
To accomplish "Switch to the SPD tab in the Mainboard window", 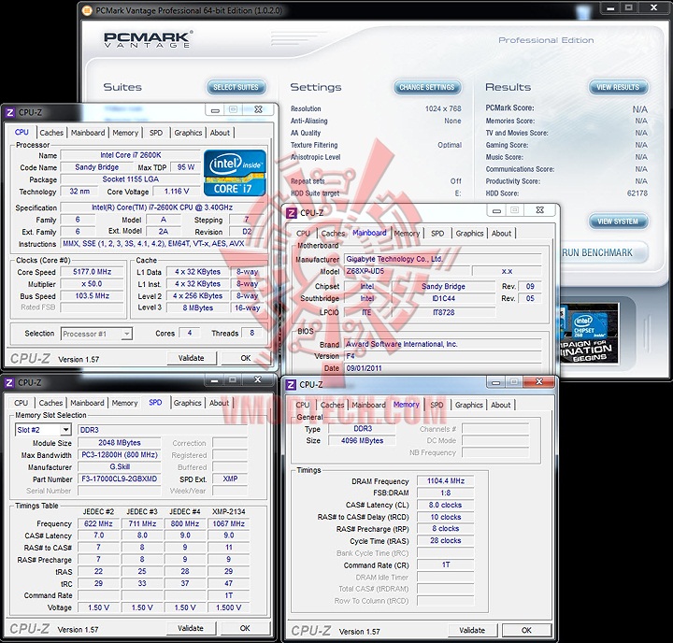I will pos(437,233).
